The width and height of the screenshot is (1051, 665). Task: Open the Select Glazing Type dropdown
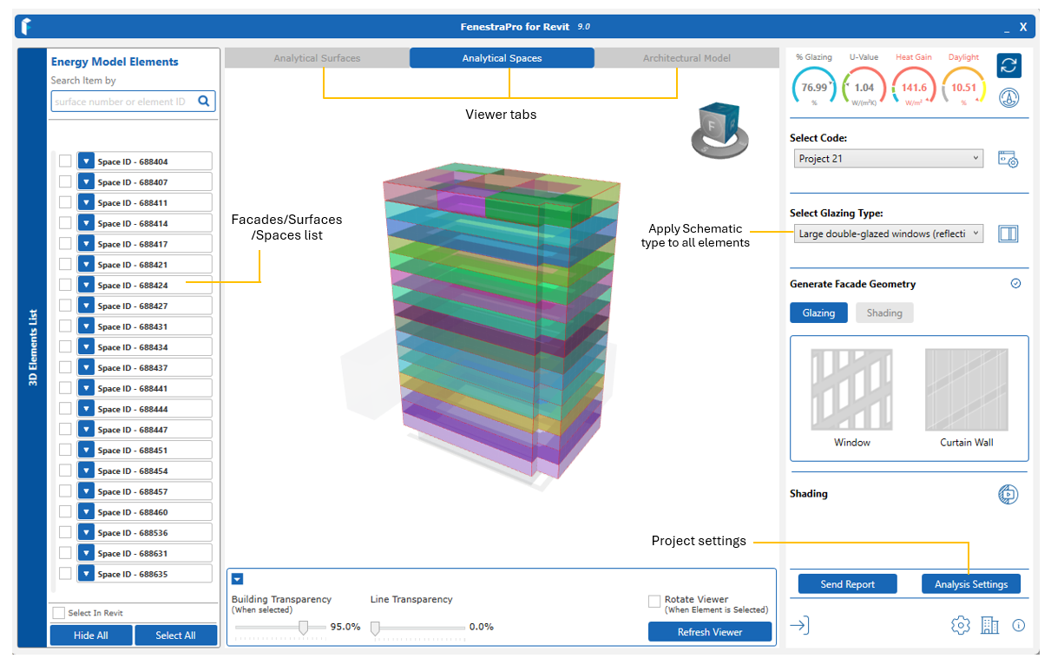coord(889,234)
